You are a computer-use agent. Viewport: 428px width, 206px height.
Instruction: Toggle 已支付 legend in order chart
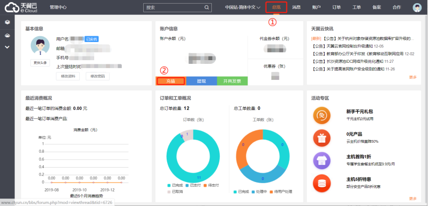click(x=193, y=185)
